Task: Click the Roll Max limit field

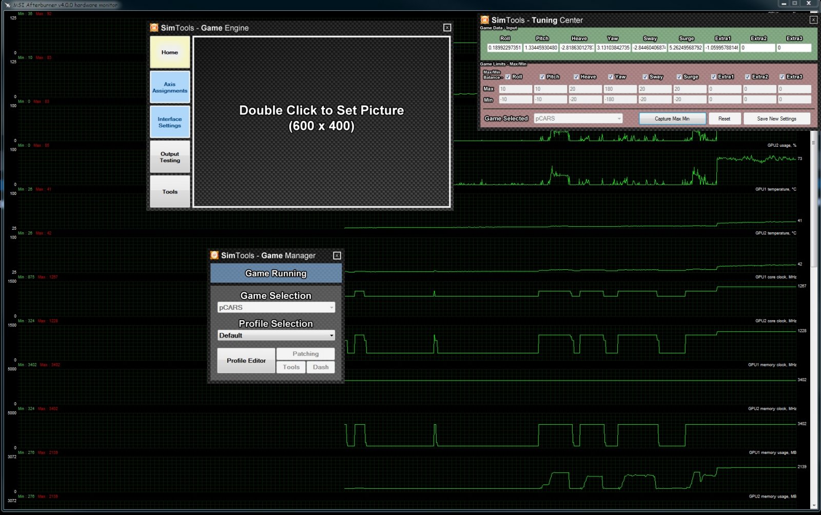Action: (516, 89)
